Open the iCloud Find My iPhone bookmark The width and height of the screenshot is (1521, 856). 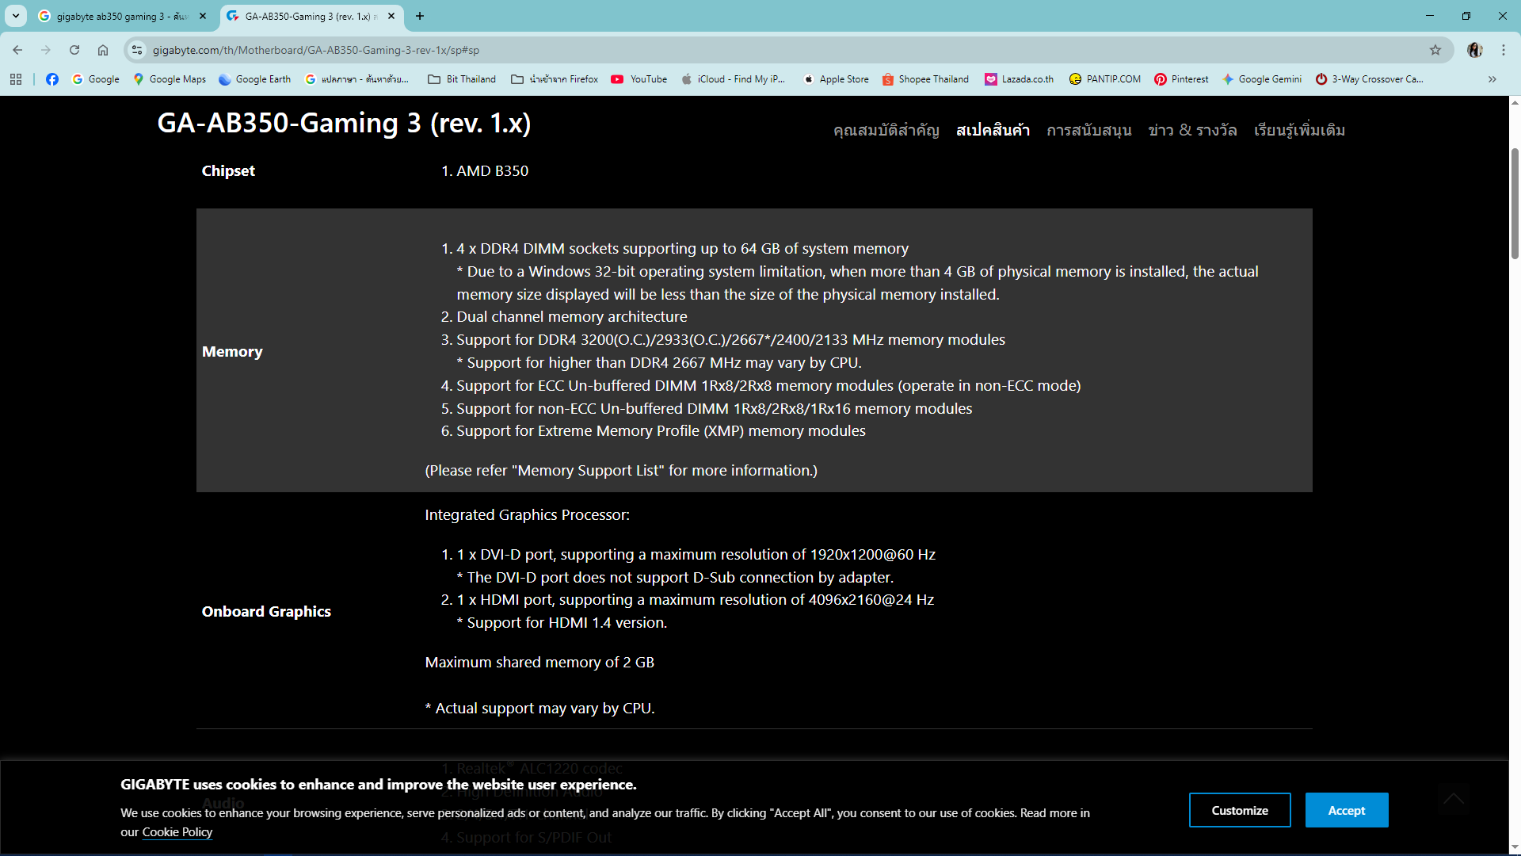[x=734, y=79]
